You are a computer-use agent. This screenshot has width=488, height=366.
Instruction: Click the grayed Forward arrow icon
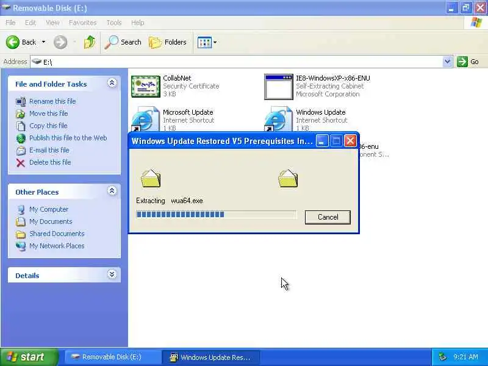tap(60, 42)
